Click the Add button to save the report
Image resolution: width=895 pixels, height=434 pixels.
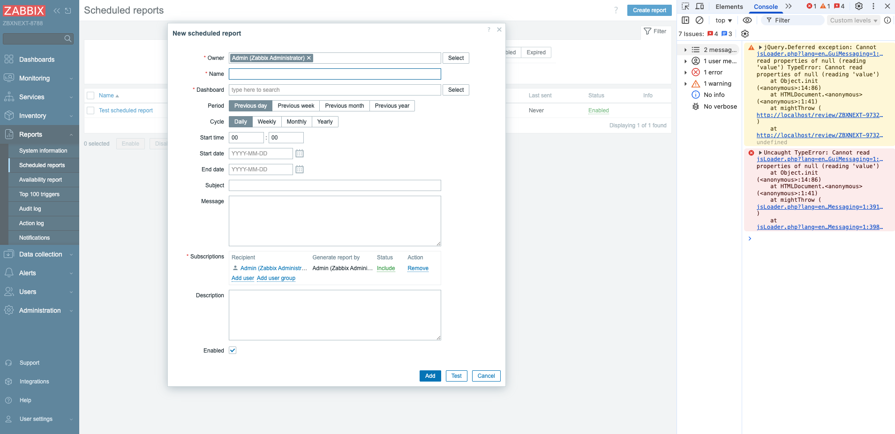tap(430, 376)
